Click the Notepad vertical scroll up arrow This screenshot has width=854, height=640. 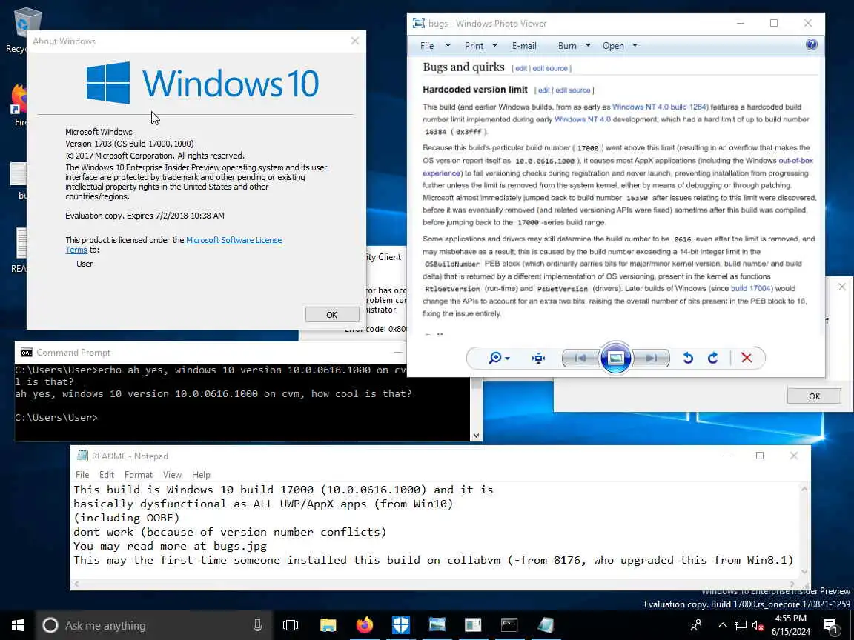[x=804, y=489]
